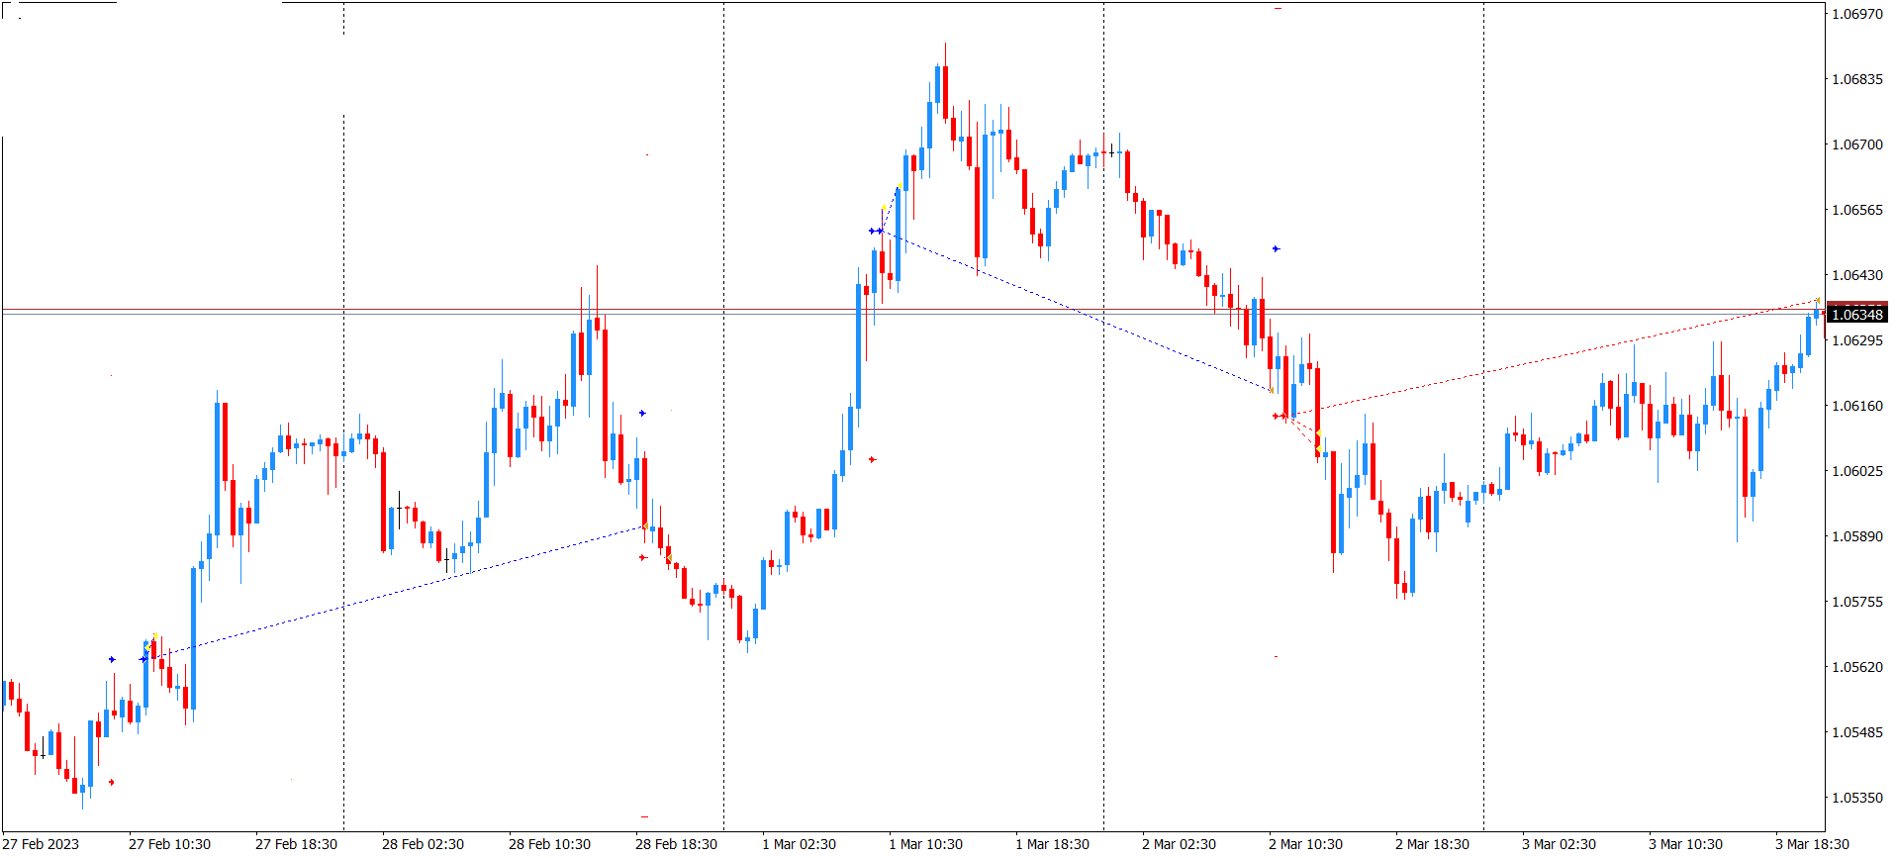
Task: Click the 2 Mar 02:30 time label
Action: 1179,844
